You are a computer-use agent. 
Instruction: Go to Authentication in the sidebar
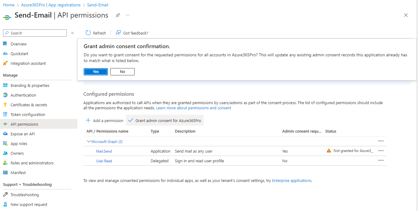(23, 95)
